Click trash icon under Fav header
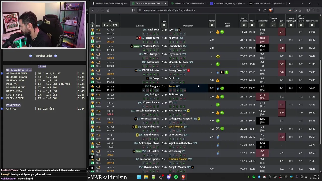Image resolution: width=322 pixels, height=181 pixels. click(92, 26)
